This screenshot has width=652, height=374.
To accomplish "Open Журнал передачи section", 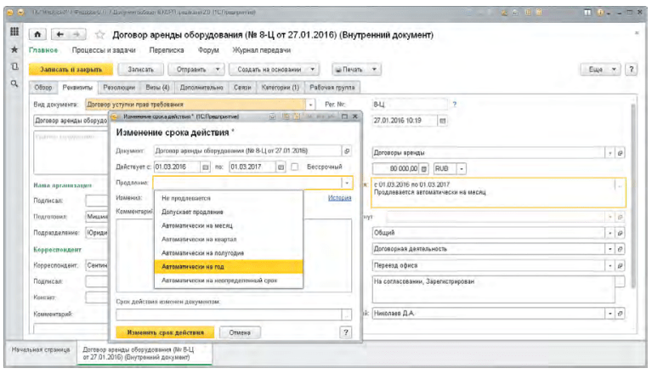I will tap(262, 50).
